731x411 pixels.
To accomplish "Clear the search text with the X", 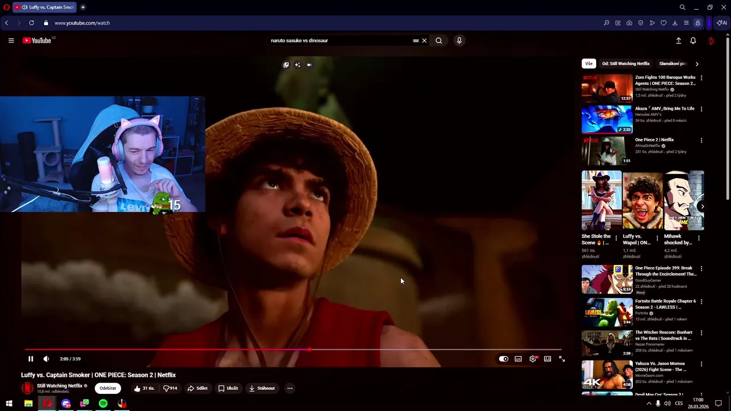I will [x=424, y=41].
